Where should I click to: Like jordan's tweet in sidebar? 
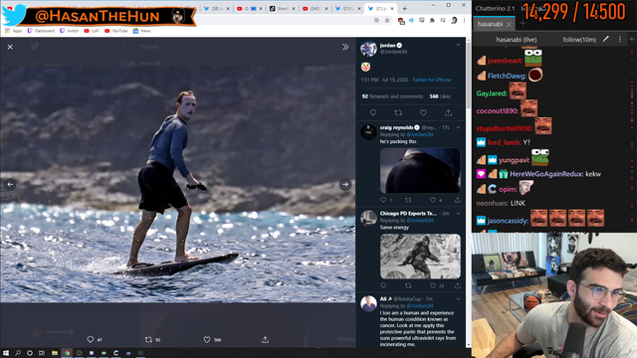coord(423,112)
